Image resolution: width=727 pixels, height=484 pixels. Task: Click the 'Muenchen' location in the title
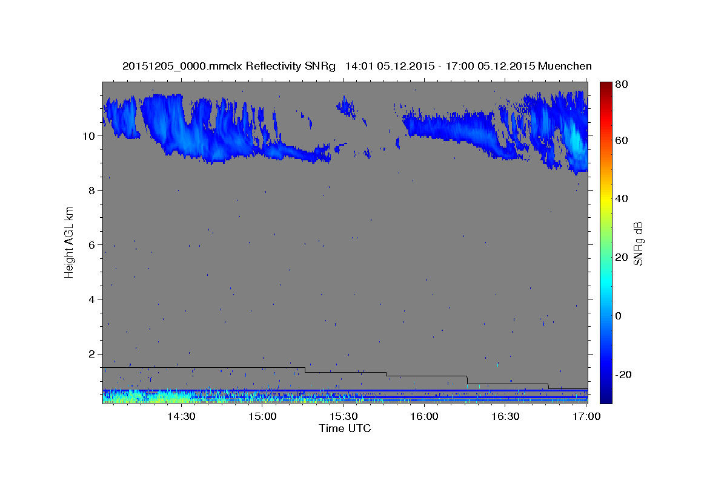[x=565, y=66]
